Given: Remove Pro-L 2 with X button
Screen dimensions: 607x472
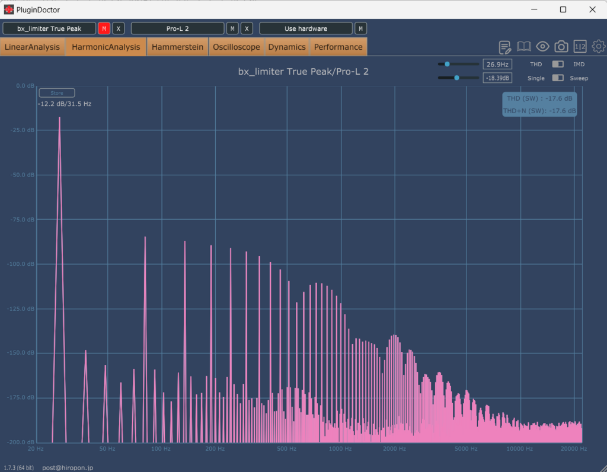Looking at the screenshot, I should click(247, 28).
